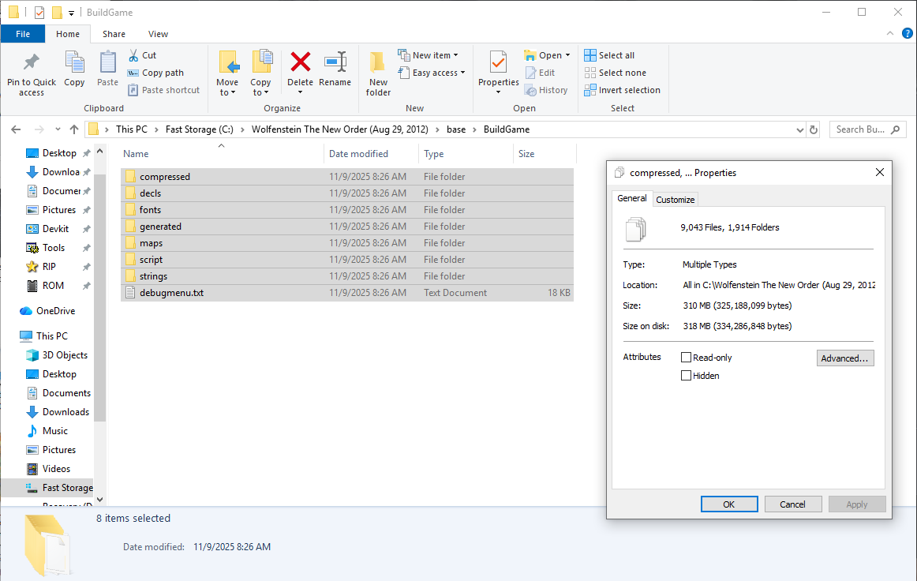
Task: Open Properties from the ribbon
Action: 498,62
